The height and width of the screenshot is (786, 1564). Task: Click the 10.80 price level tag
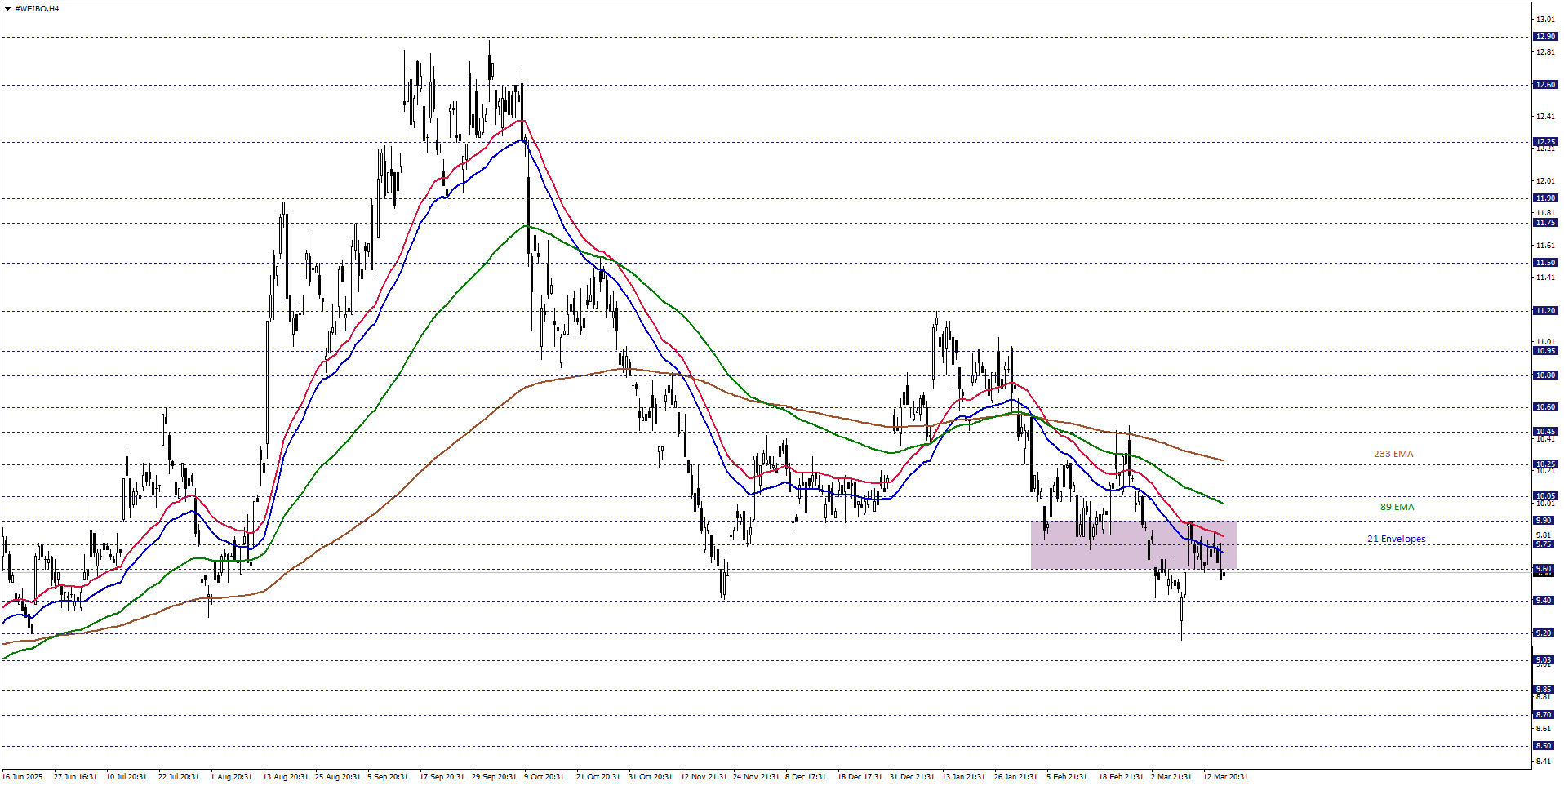pyautogui.click(x=1544, y=375)
